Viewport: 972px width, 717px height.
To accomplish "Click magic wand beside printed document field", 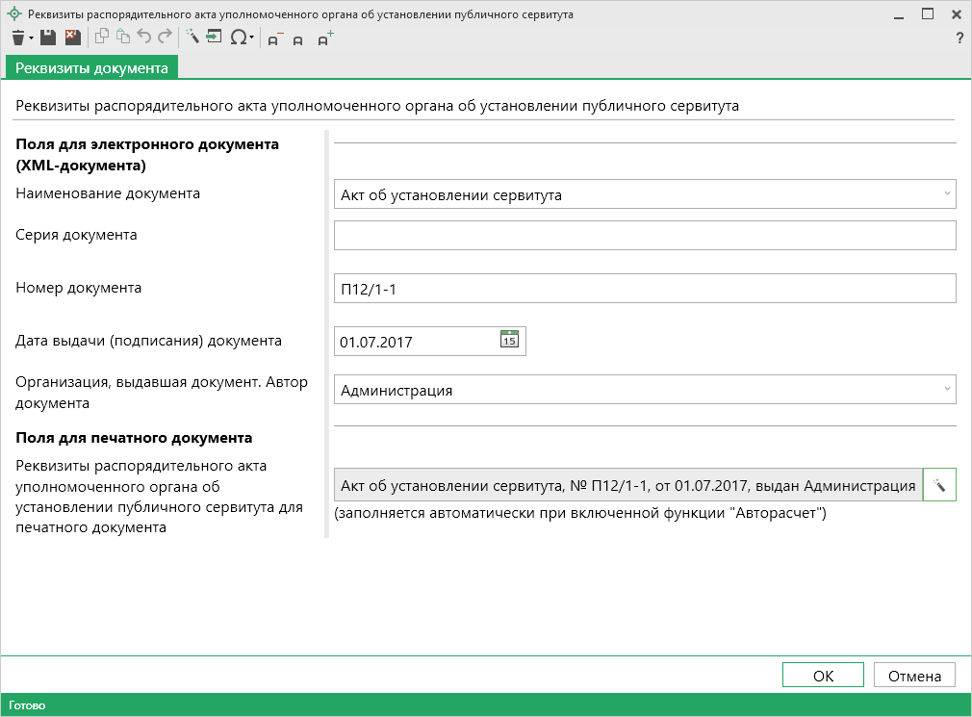I will [x=938, y=486].
